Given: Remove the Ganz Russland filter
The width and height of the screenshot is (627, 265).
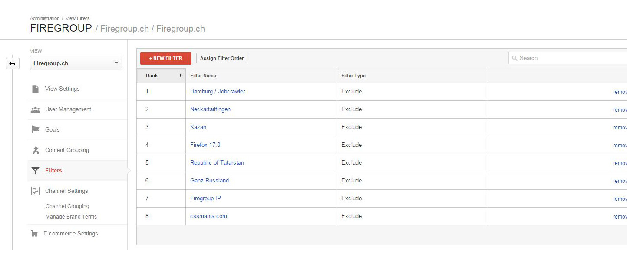Looking at the screenshot, I should 620,181.
